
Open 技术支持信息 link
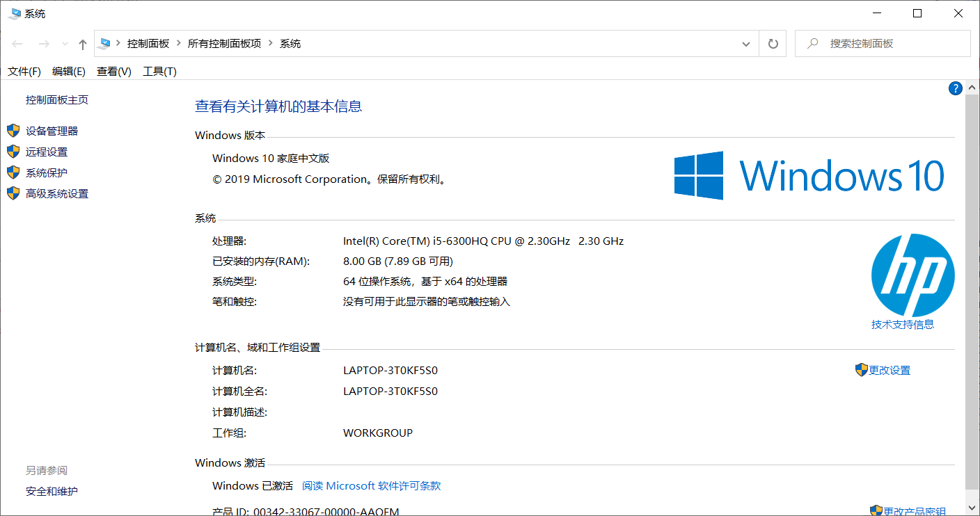click(903, 324)
